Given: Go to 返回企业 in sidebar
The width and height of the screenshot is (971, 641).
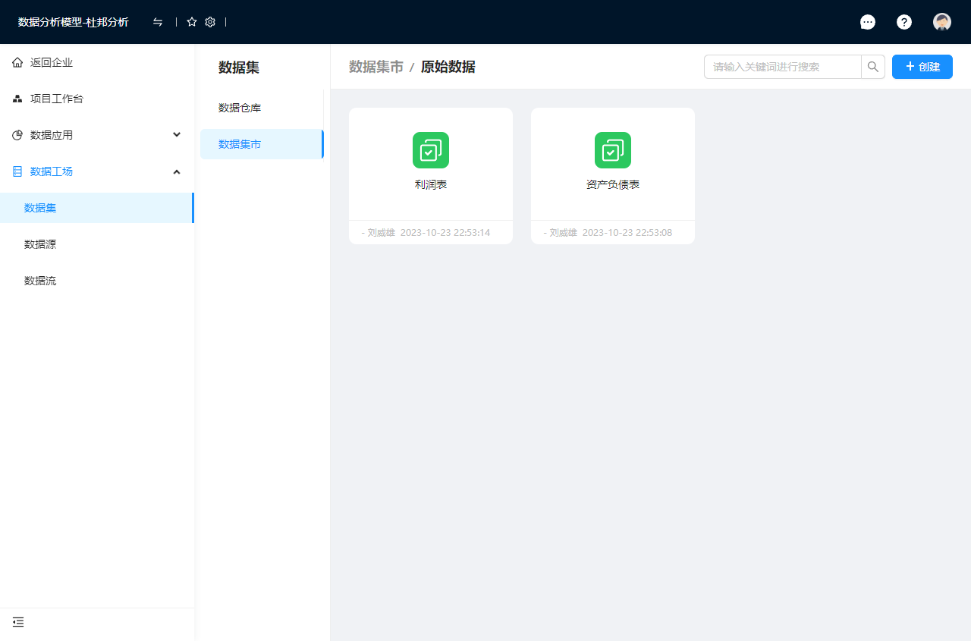Looking at the screenshot, I should pos(52,62).
